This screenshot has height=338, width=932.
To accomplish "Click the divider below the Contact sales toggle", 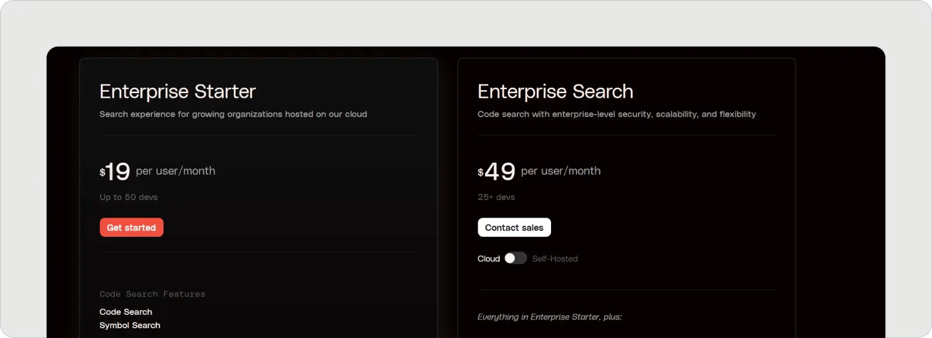I will pyautogui.click(x=626, y=290).
